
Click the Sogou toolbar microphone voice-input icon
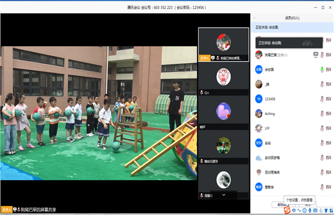(310, 210)
